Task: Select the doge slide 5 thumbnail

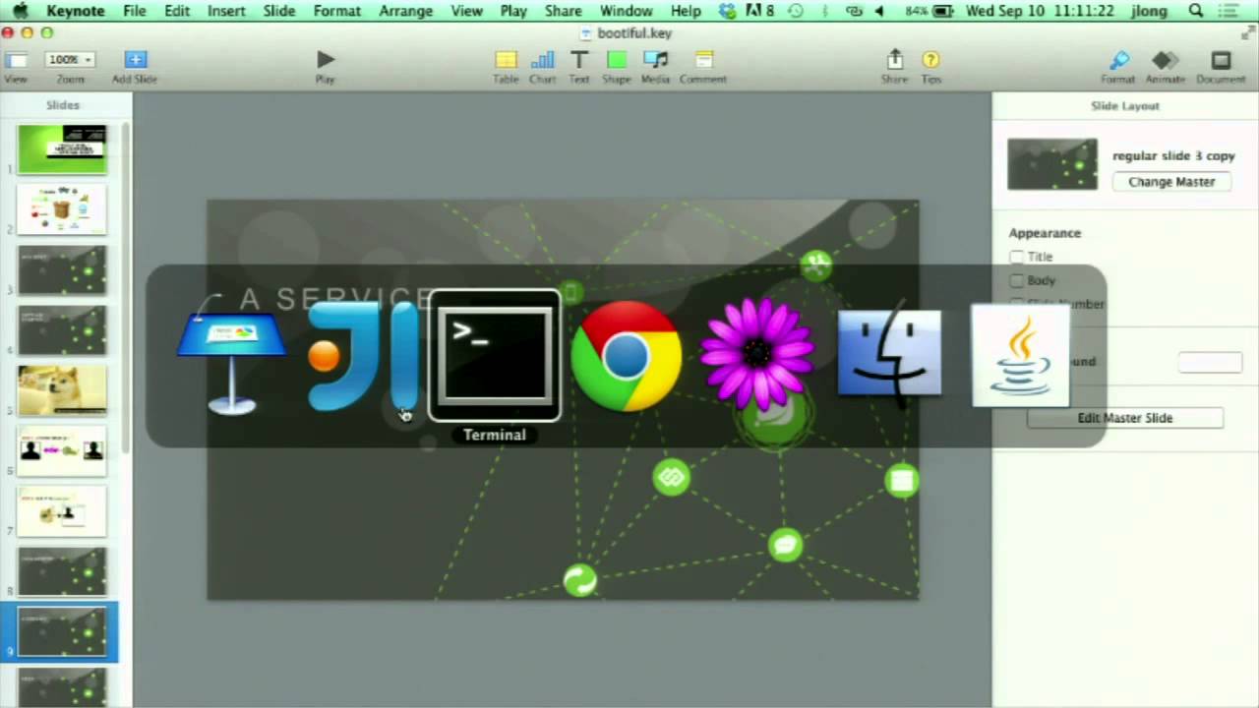Action: tap(62, 389)
